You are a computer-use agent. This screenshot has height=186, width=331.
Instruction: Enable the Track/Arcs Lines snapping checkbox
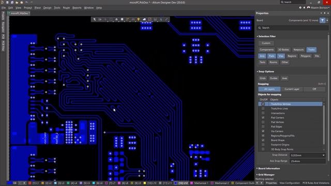tap(263, 109)
